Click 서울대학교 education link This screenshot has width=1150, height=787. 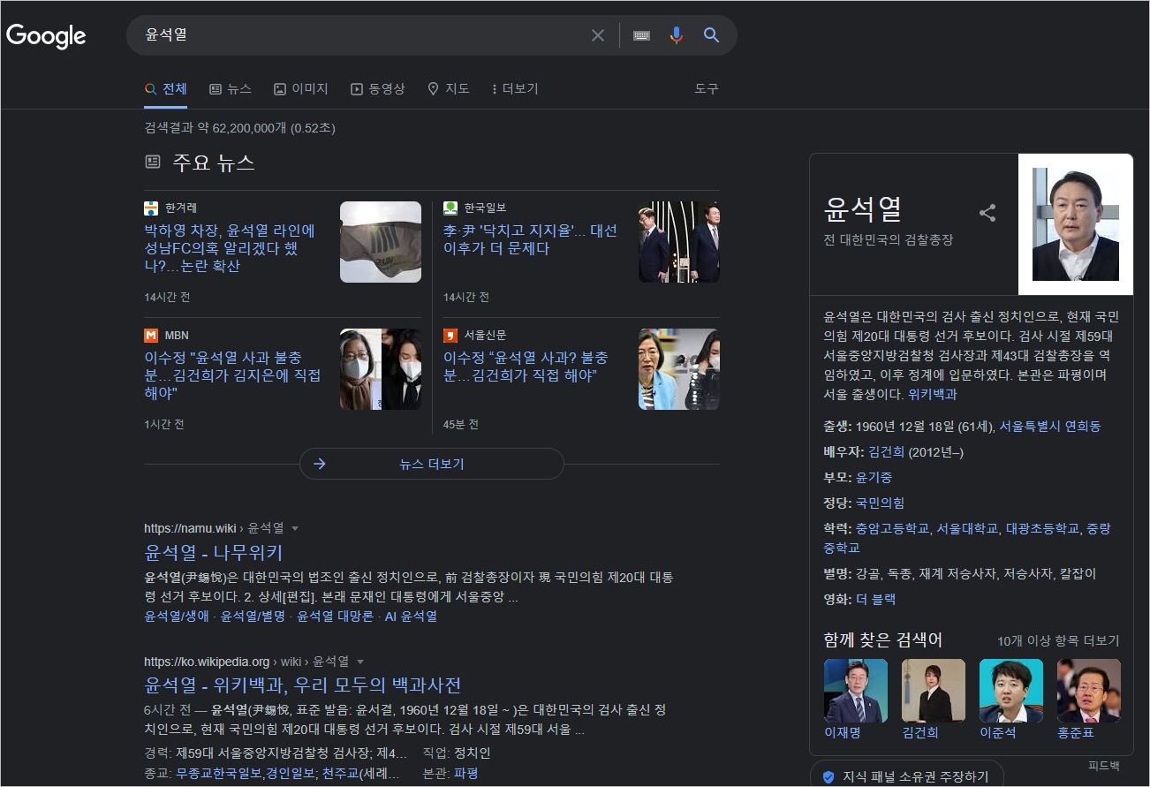[x=967, y=529]
